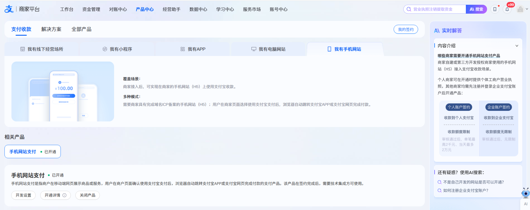Collapse the 内容介绍 section chevron
Screen dimensions: 530x210
point(517,46)
